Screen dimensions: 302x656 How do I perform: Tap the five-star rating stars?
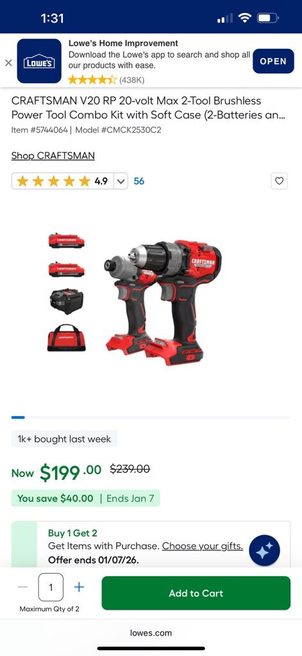[53, 181]
